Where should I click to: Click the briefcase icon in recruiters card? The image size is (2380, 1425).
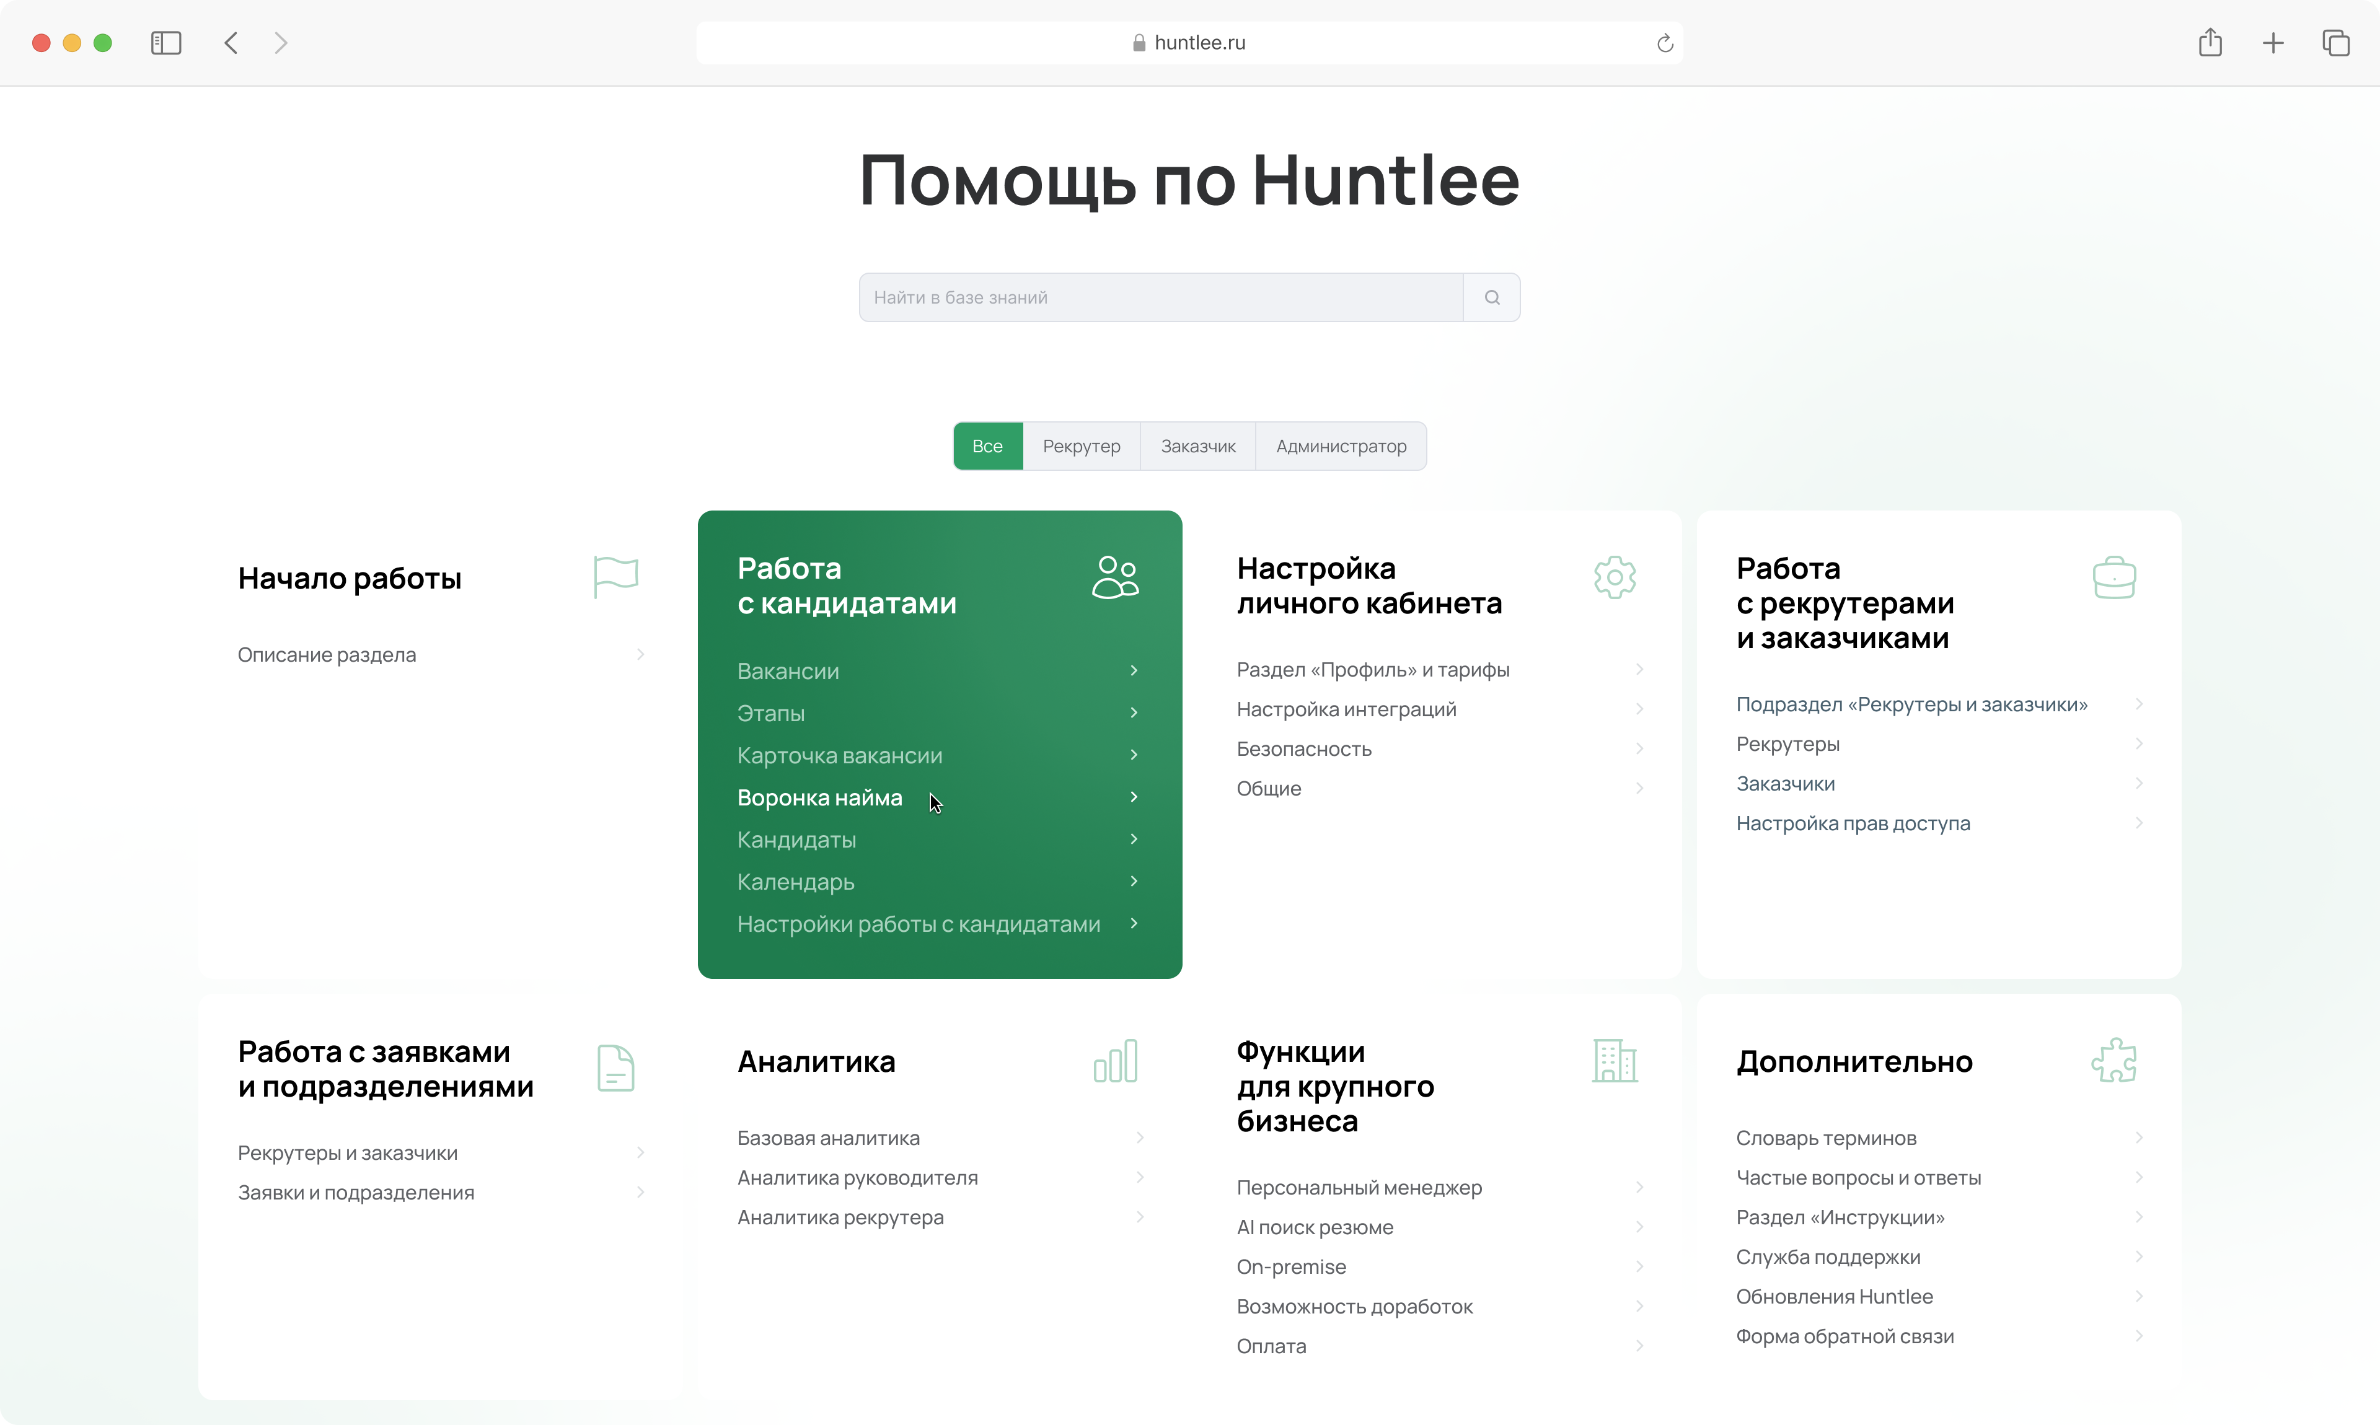pos(2114,577)
